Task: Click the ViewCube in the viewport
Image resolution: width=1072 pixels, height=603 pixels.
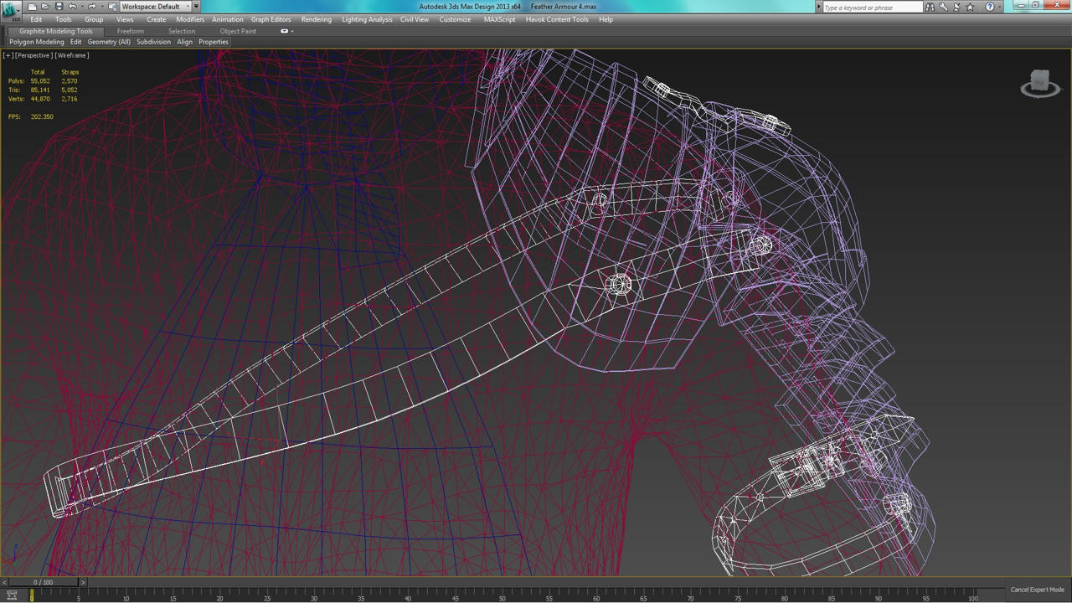Action: click(1040, 84)
